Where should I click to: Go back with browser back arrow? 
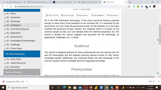click(x=3, y=6)
